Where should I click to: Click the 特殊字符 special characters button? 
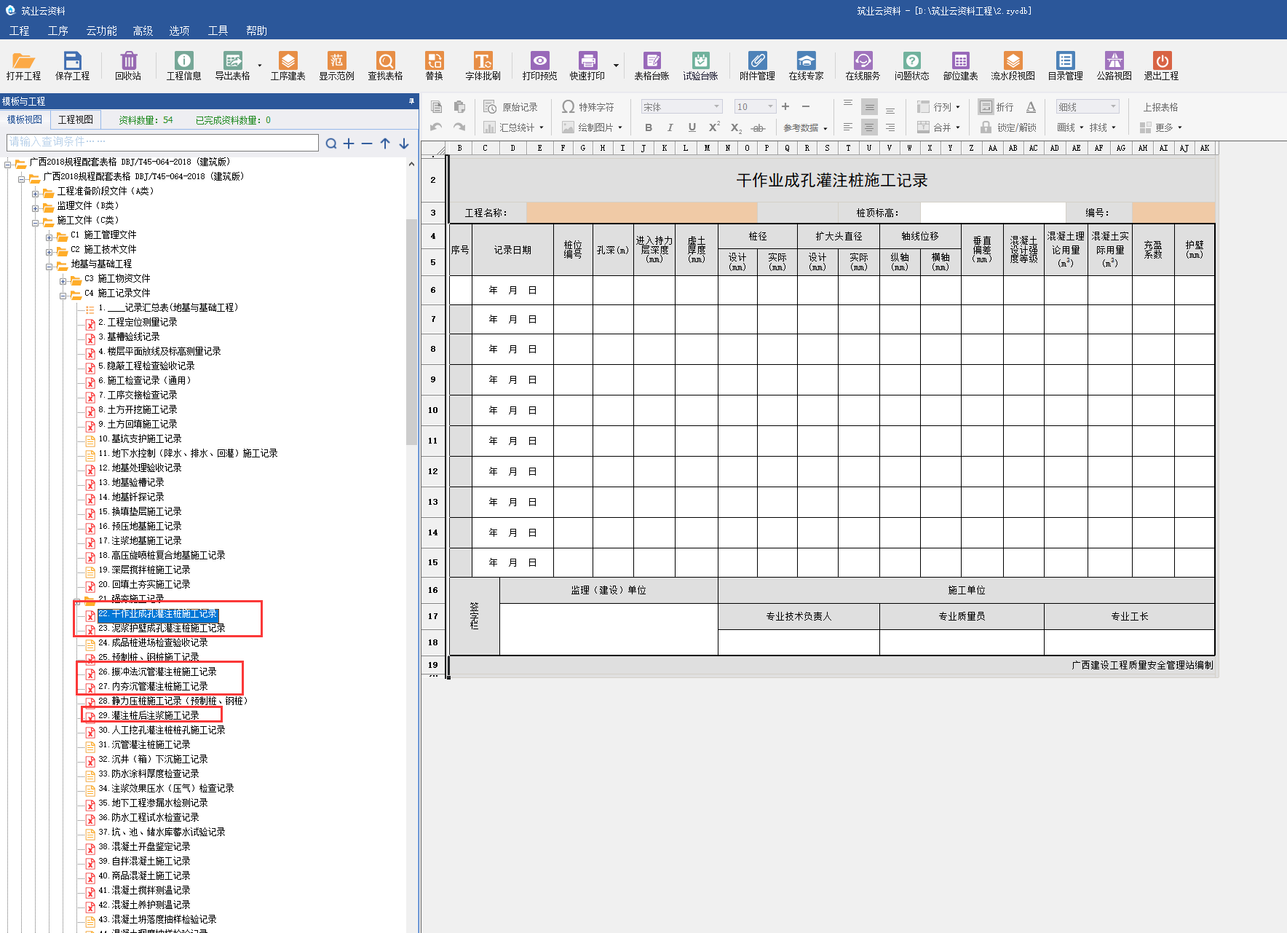[588, 107]
